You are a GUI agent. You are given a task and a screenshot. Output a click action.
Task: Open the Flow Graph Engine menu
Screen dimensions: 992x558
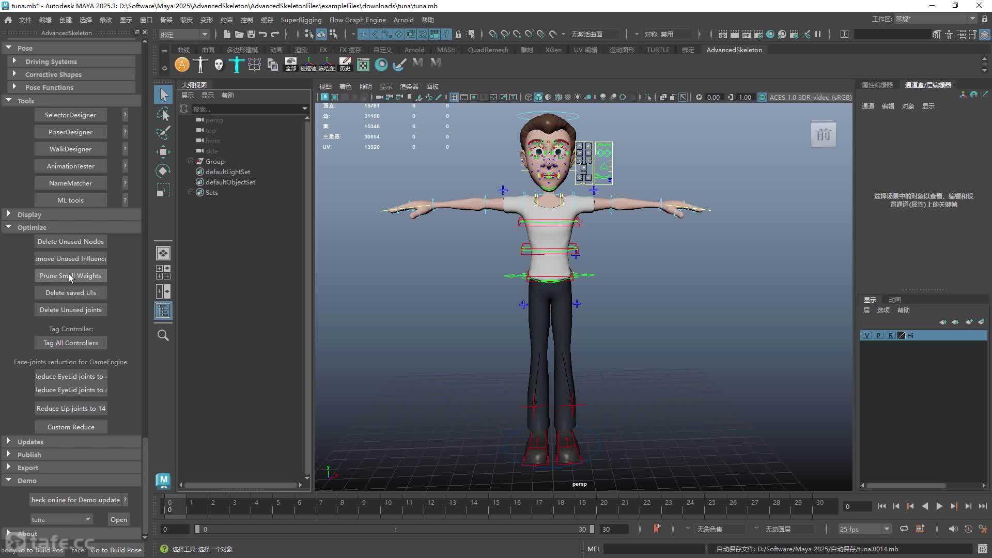click(358, 20)
